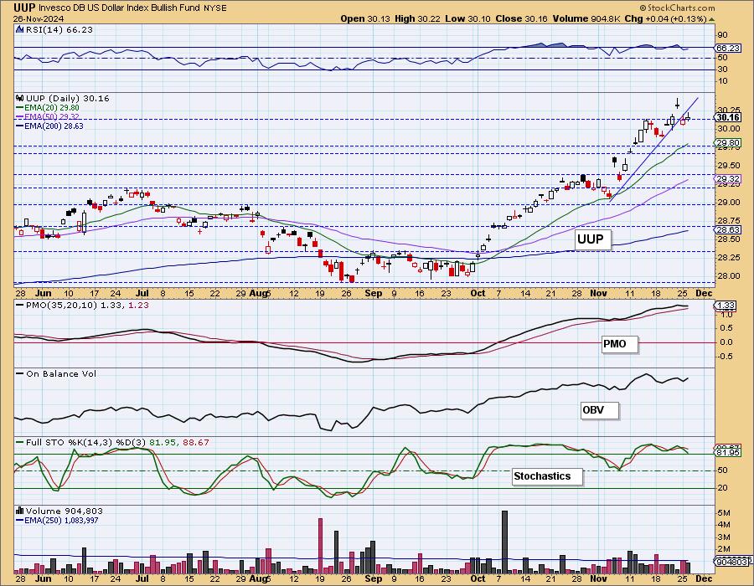The height and width of the screenshot is (586, 754).
Task: Click the tallest volume bar in early October
Action: click(x=504, y=542)
